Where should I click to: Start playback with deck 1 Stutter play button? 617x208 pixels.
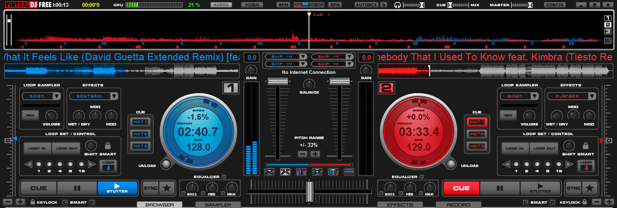(x=117, y=188)
